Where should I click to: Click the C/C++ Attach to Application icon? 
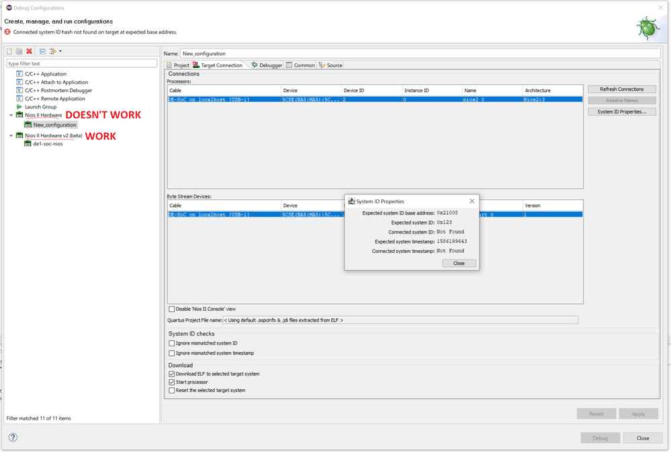19,82
